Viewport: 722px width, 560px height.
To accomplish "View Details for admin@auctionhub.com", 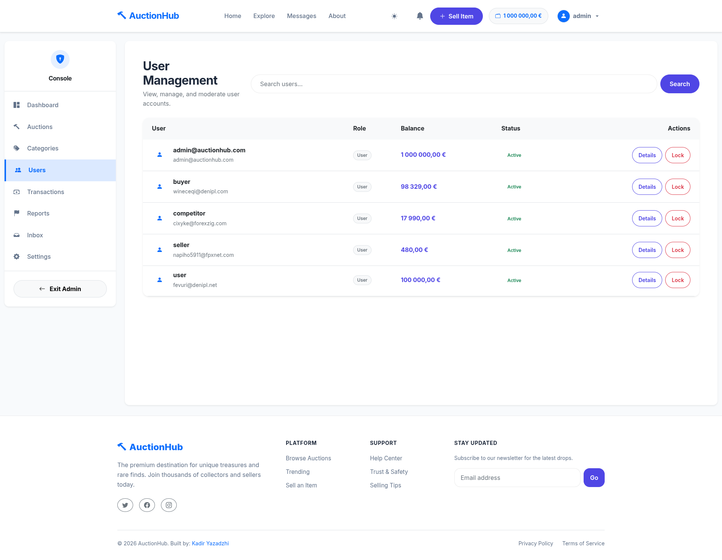I will [x=647, y=155].
